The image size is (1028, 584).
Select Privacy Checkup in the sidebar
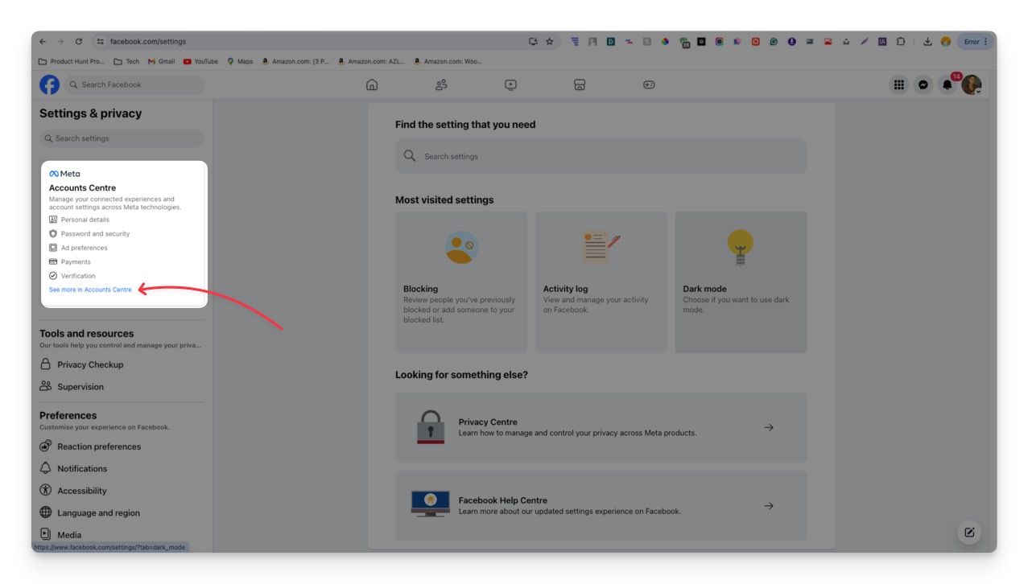90,364
